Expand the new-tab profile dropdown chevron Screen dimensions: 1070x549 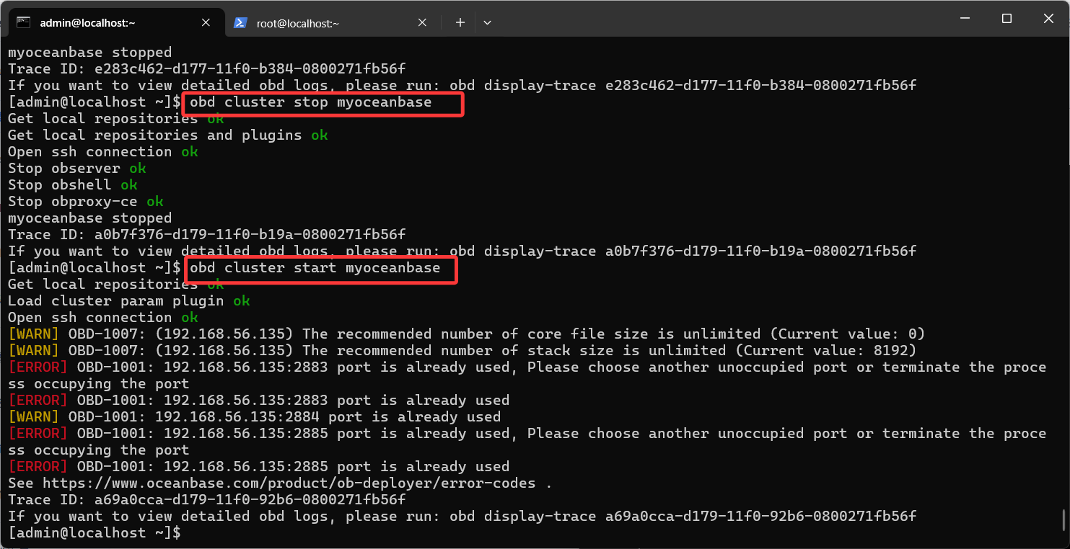pyautogui.click(x=487, y=23)
